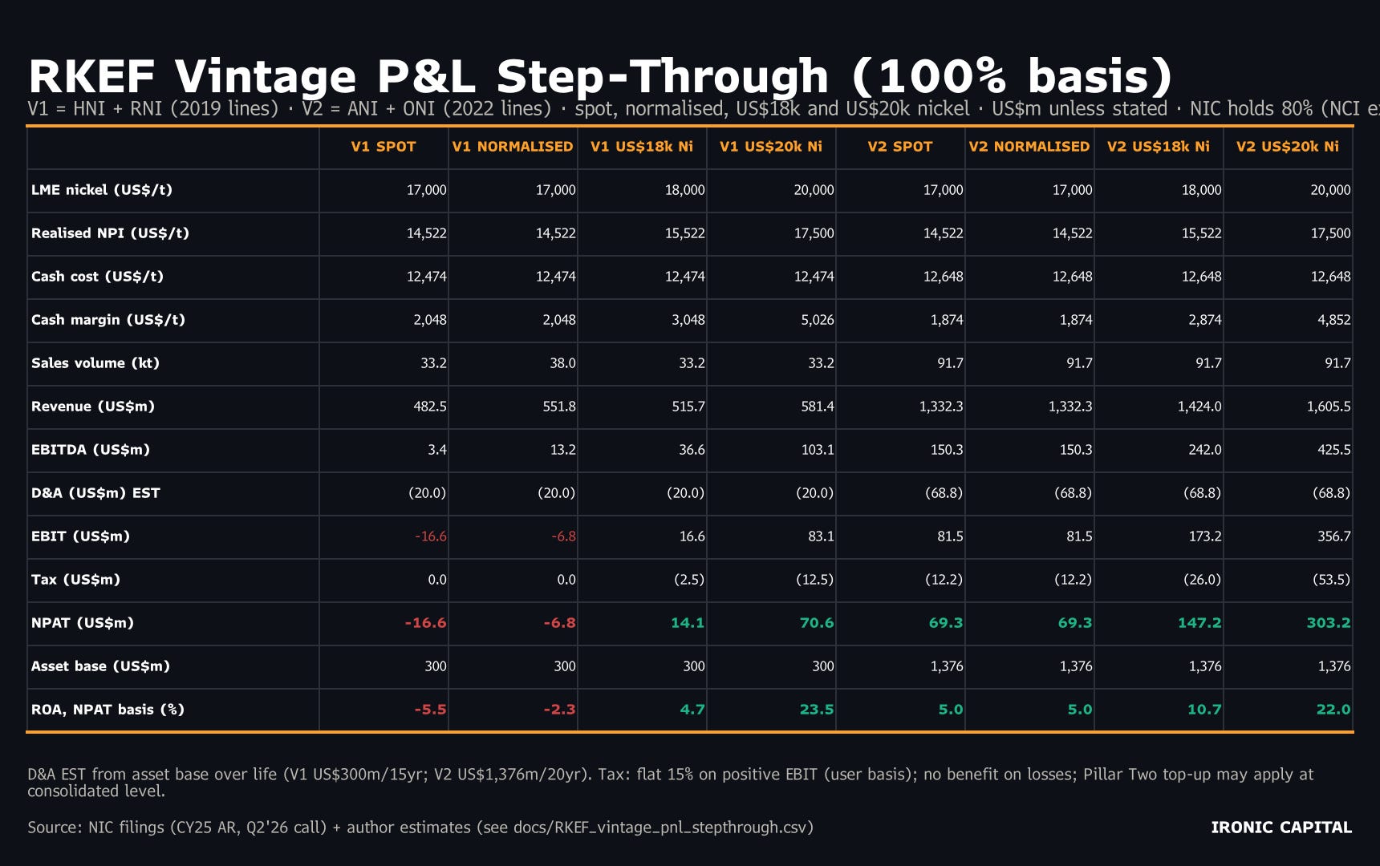This screenshot has height=866, width=1380.
Task: Click the D&A (US$m) EST row label
Action: [95, 493]
